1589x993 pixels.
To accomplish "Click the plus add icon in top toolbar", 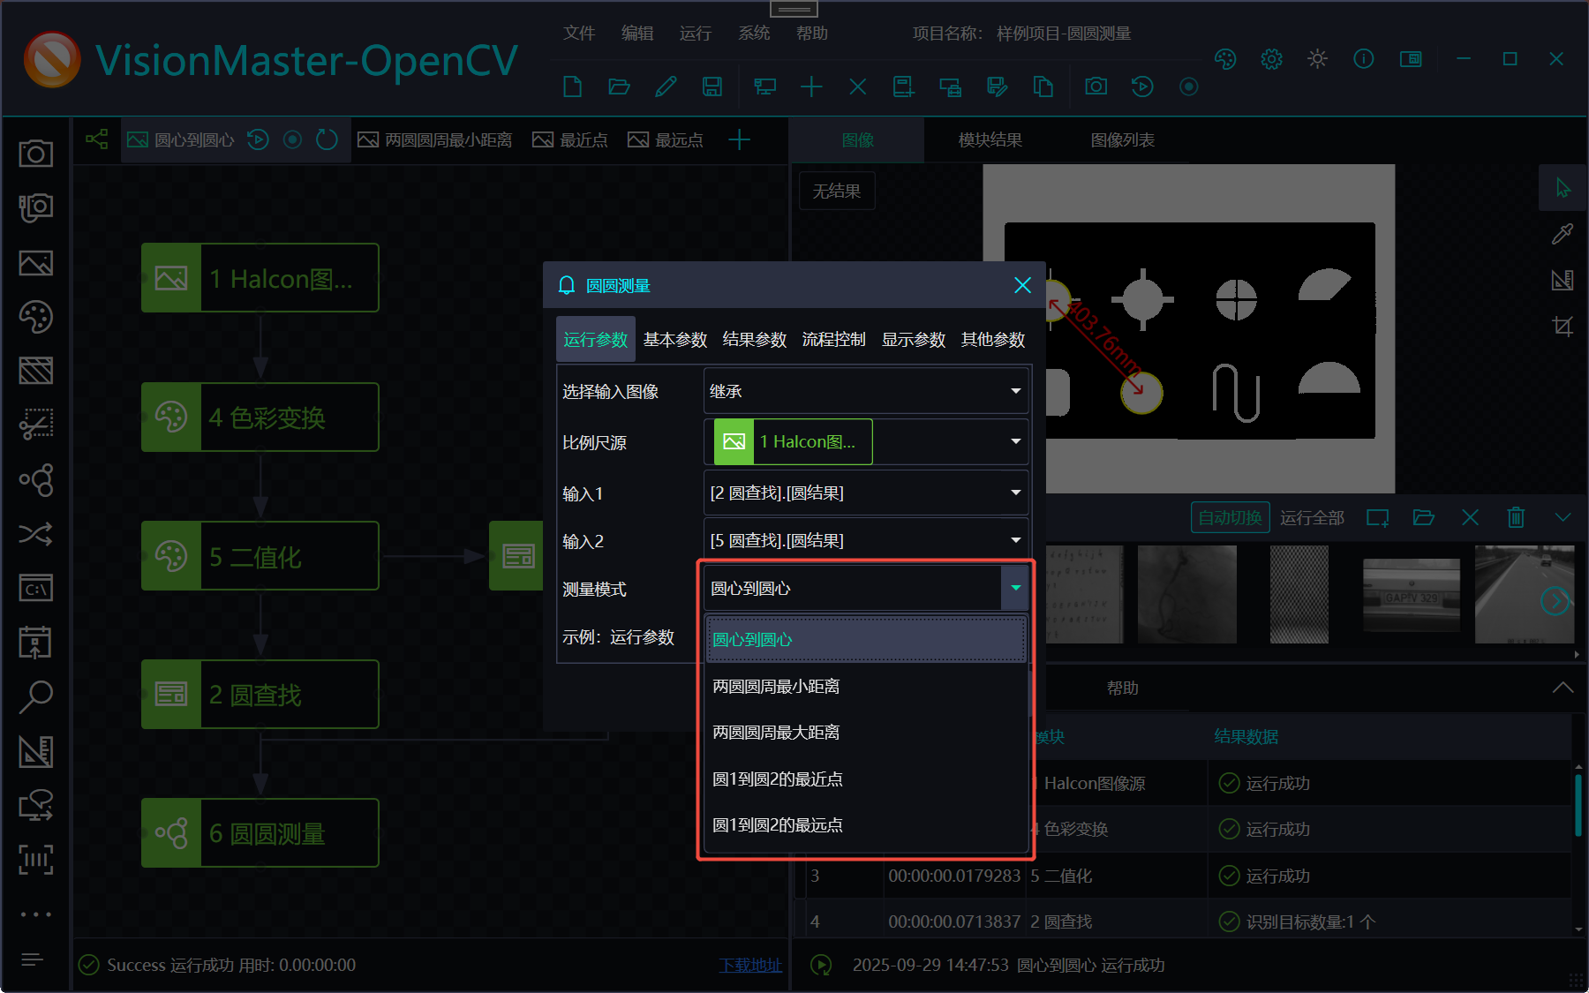I will coord(811,87).
